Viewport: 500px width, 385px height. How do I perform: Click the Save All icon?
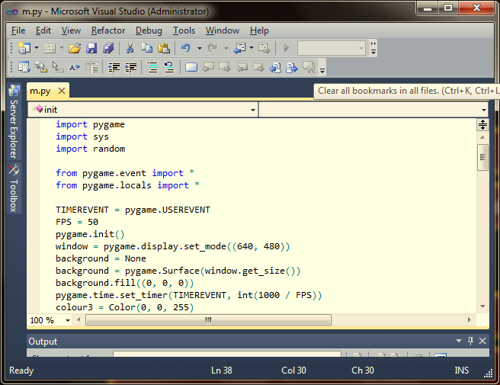pyautogui.click(x=108, y=48)
